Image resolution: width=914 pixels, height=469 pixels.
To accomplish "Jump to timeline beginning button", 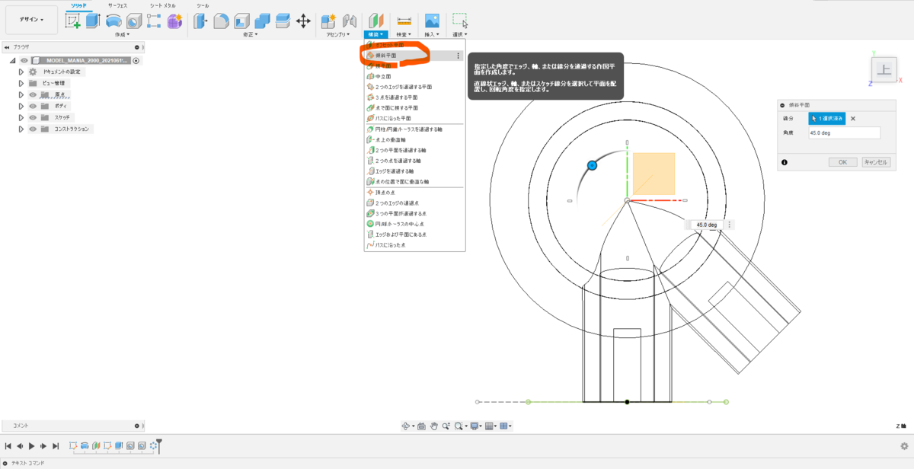I will [x=8, y=446].
